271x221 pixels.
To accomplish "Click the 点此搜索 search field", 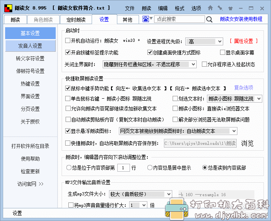I will [179, 19].
